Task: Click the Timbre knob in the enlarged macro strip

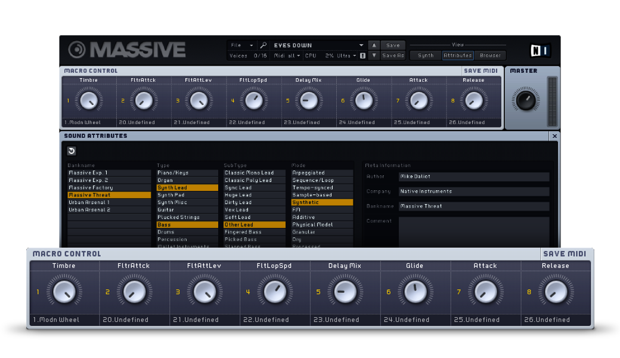Action: click(64, 292)
